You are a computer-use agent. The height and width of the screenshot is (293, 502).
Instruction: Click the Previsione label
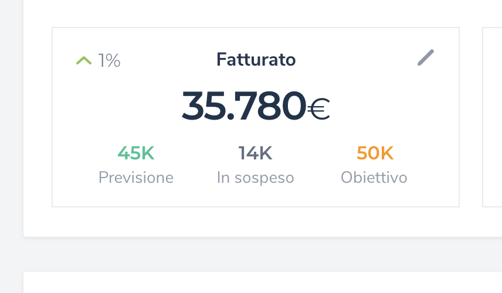tap(135, 178)
